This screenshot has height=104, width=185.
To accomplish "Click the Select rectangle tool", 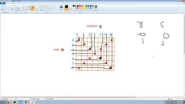I will point(13,7).
